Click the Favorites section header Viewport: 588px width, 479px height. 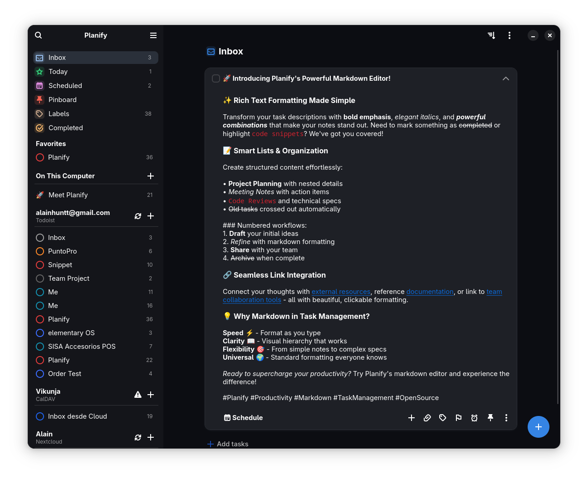(x=51, y=144)
